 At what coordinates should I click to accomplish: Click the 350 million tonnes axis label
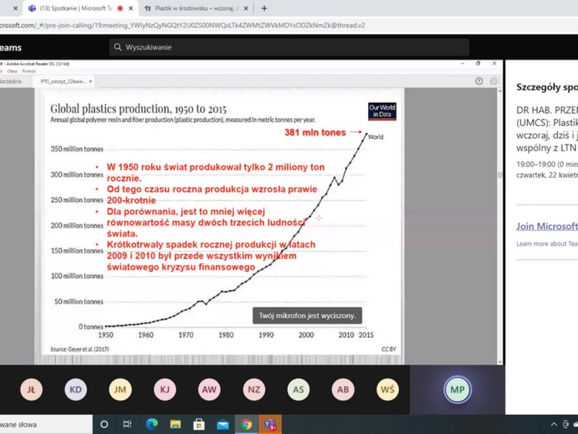[x=77, y=149]
